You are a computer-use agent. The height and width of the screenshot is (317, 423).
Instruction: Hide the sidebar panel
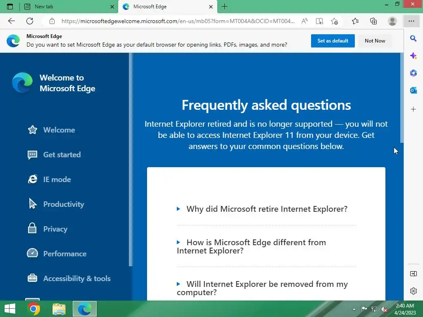pyautogui.click(x=413, y=274)
